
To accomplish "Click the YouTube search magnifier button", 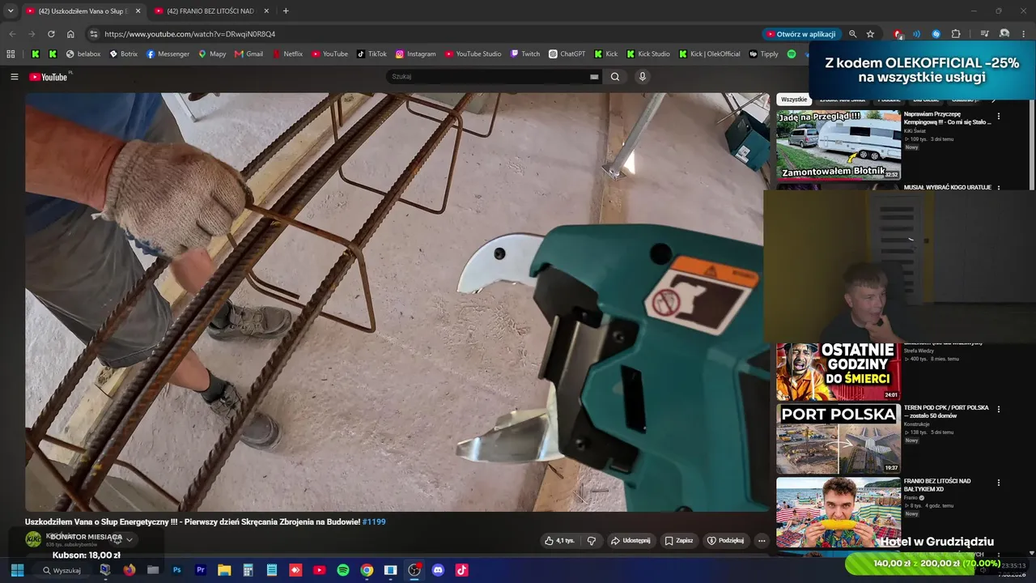I will coord(615,77).
